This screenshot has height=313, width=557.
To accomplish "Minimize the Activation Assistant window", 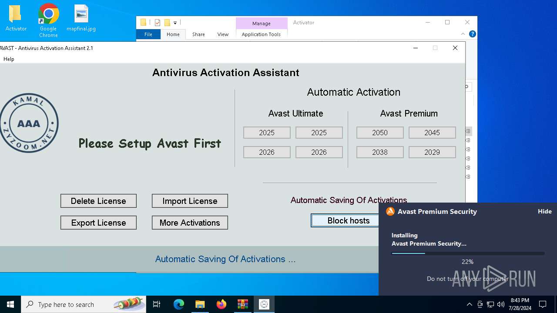I will [416, 48].
